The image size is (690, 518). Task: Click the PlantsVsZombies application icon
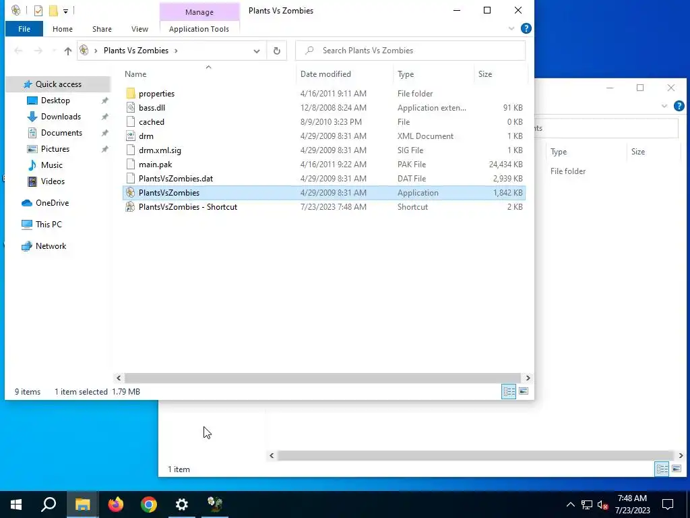click(x=130, y=192)
